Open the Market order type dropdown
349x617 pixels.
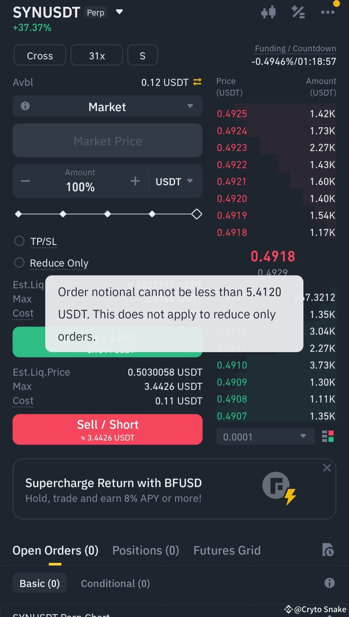tap(108, 106)
